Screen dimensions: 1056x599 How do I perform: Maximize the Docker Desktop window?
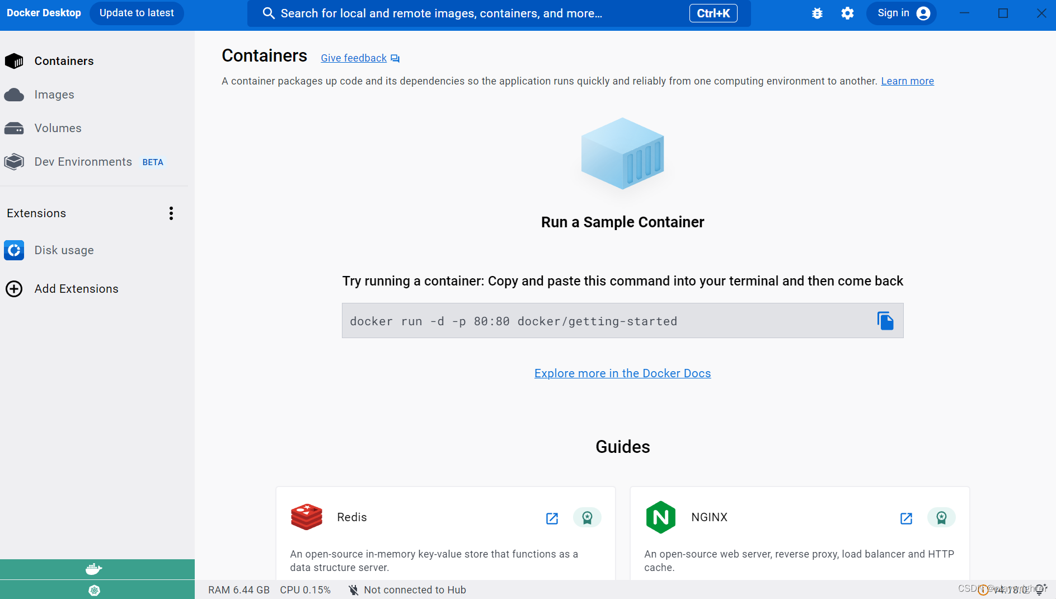tap(1003, 13)
